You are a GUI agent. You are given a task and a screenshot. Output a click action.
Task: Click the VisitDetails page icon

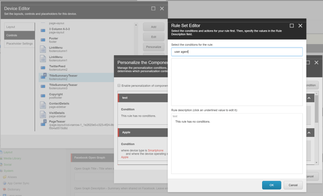tap(43, 114)
